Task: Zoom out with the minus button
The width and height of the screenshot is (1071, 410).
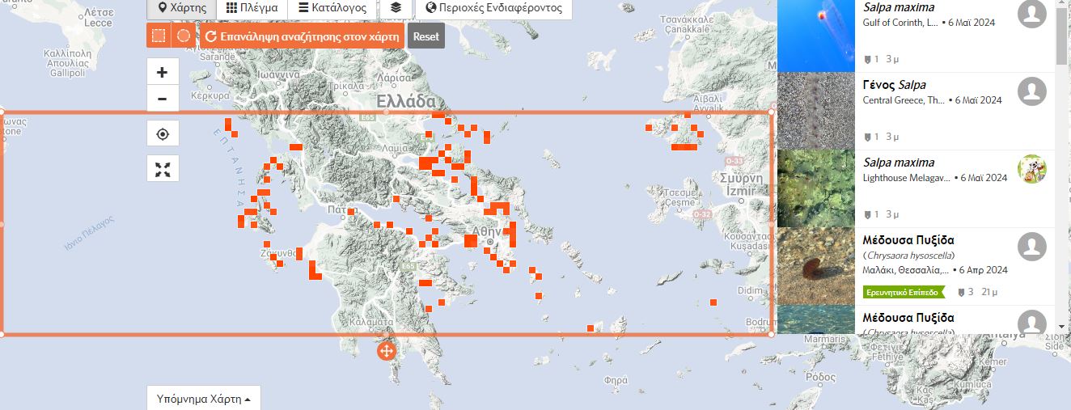Action: pos(163,99)
